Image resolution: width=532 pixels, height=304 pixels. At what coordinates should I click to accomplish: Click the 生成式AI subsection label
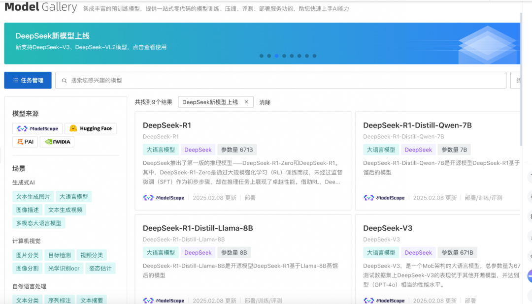tap(24, 182)
